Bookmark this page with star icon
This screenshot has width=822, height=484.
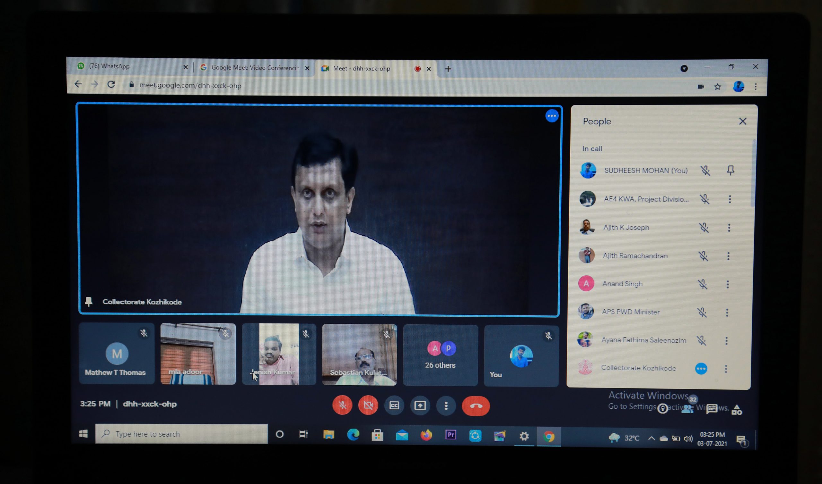[x=717, y=87]
